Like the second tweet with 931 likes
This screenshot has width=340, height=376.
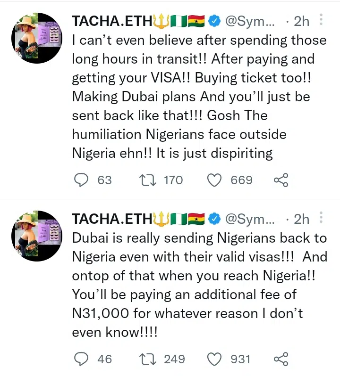tap(215, 359)
